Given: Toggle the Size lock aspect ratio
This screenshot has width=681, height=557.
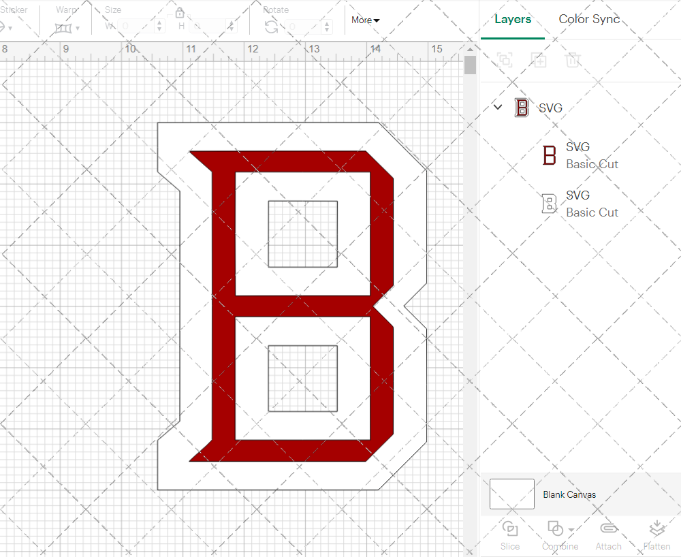Looking at the screenshot, I should [x=180, y=12].
